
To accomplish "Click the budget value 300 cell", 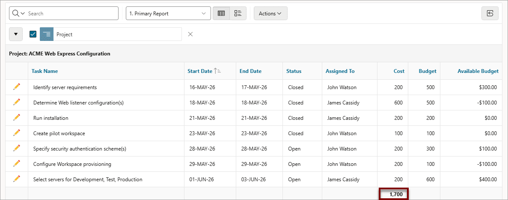I will pyautogui.click(x=424, y=149).
